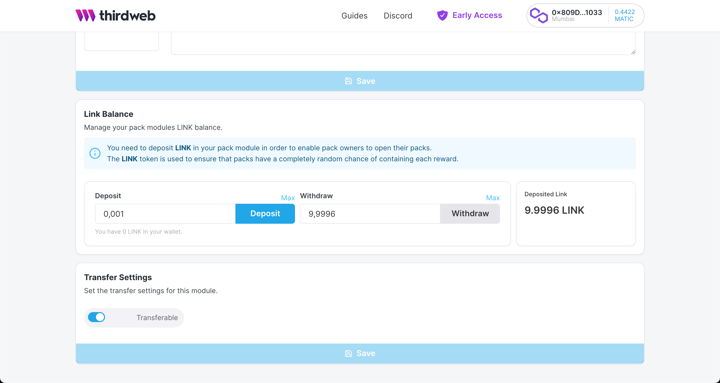Viewport: 720px width, 383px height.
Task: Click the upper Save button
Action: [x=360, y=81]
